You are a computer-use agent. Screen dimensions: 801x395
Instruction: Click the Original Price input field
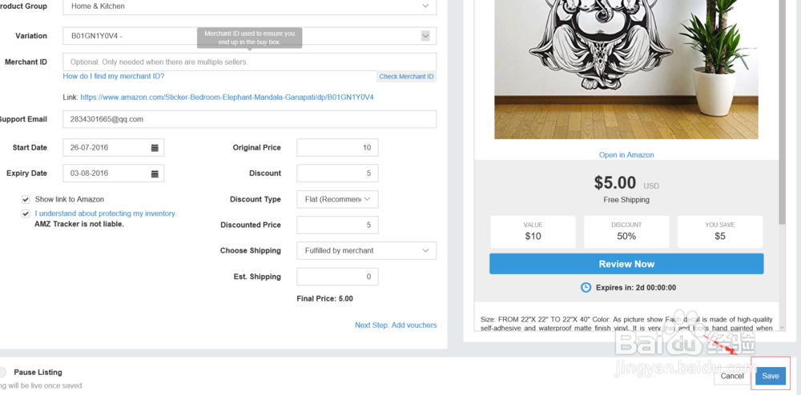coord(337,148)
